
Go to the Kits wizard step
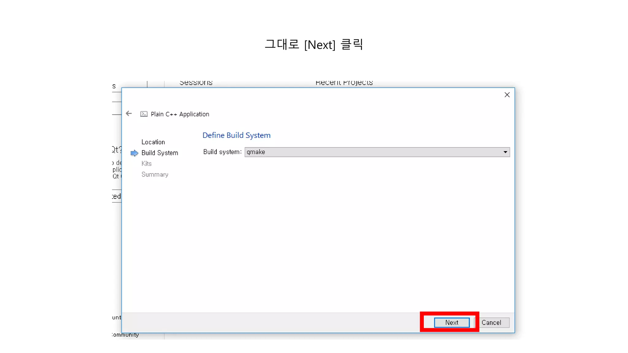[147, 164]
